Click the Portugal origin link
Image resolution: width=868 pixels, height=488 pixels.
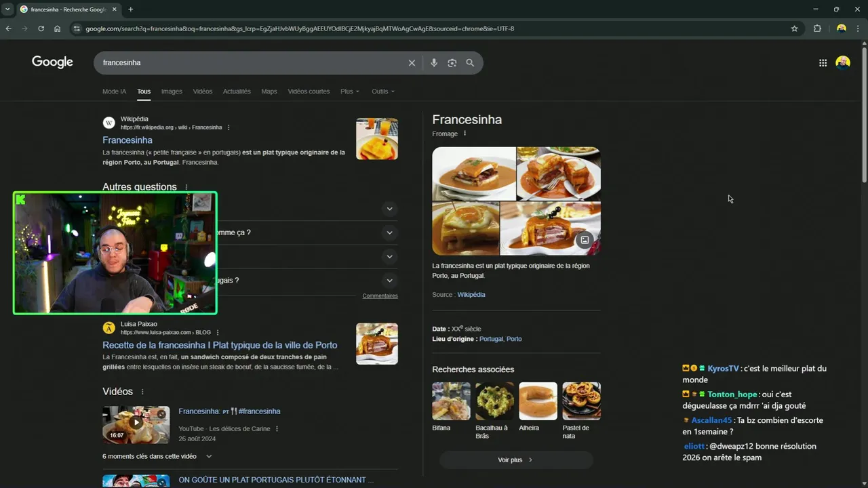pos(491,339)
